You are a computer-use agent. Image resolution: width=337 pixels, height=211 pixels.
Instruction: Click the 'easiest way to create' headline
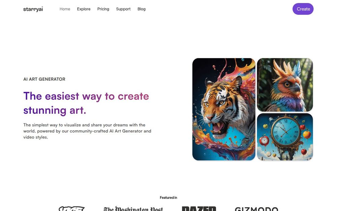86,96
